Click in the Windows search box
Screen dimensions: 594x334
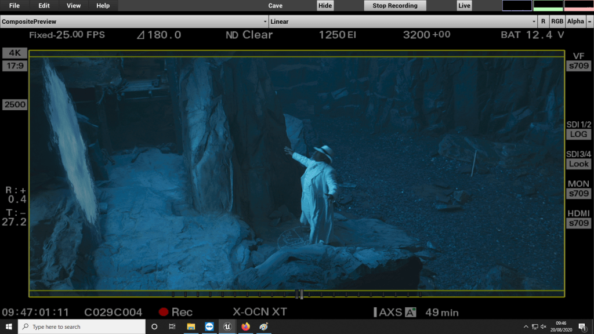point(81,326)
